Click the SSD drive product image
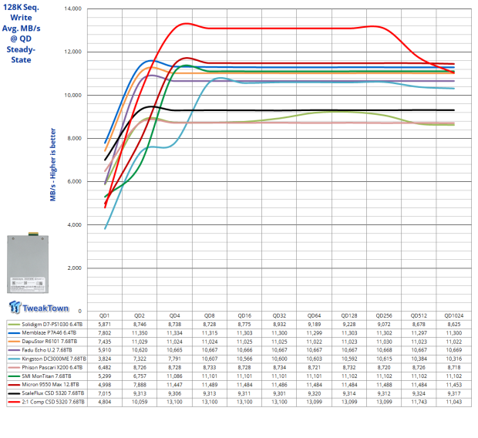This screenshot has height=438, width=478. click(x=28, y=263)
